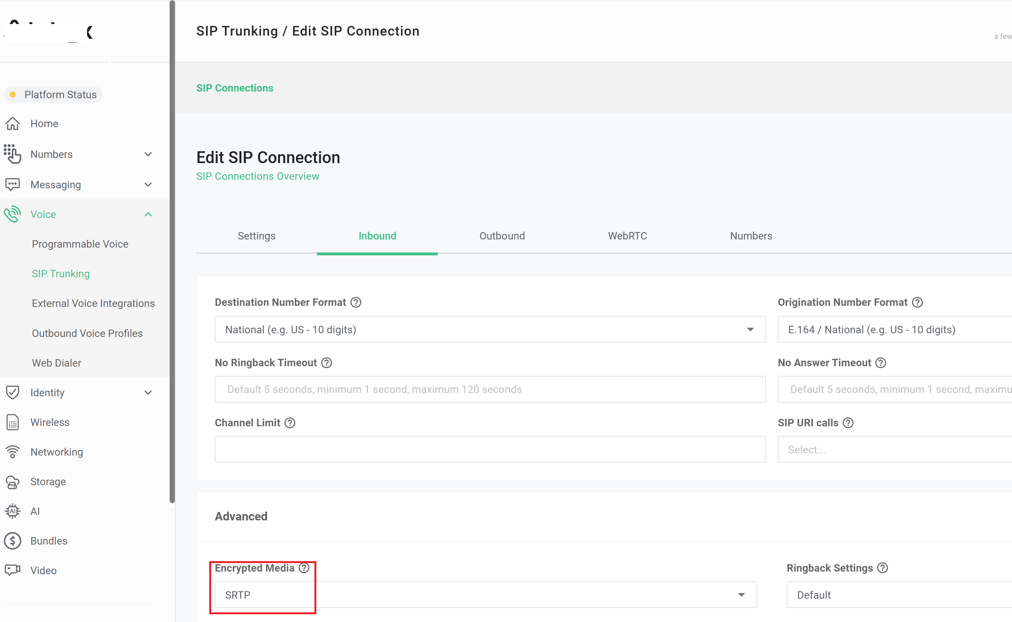The image size is (1012, 622).
Task: Open the Storage sidebar item
Action: (48, 482)
